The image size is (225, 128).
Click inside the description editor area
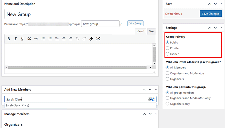(78, 54)
